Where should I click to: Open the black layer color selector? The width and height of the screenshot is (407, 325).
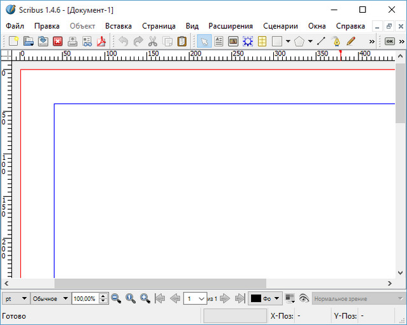265,298
